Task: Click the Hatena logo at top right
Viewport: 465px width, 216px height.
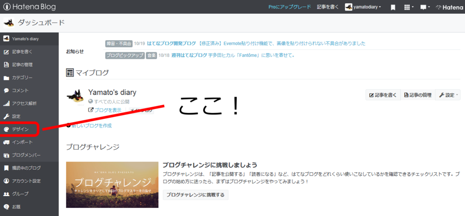Action: click(449, 7)
